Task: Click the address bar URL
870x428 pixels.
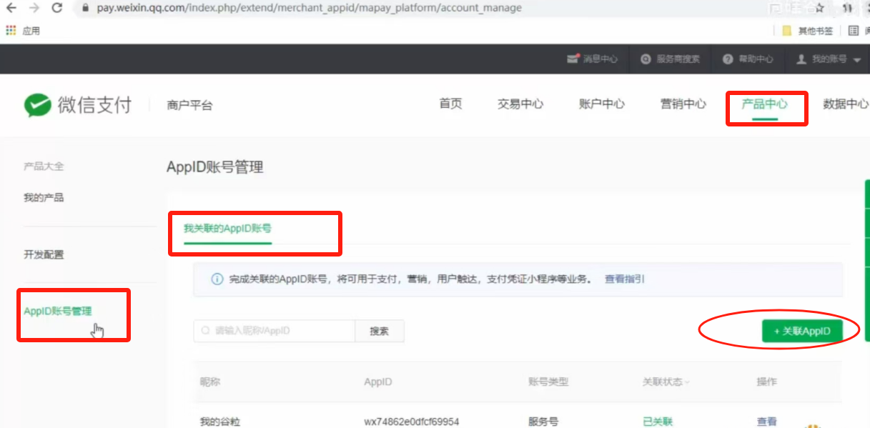Action: (309, 8)
